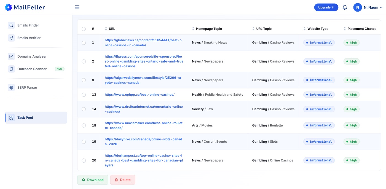
Task: Toggle the hamburger menu icon
Action: [x=77, y=7]
